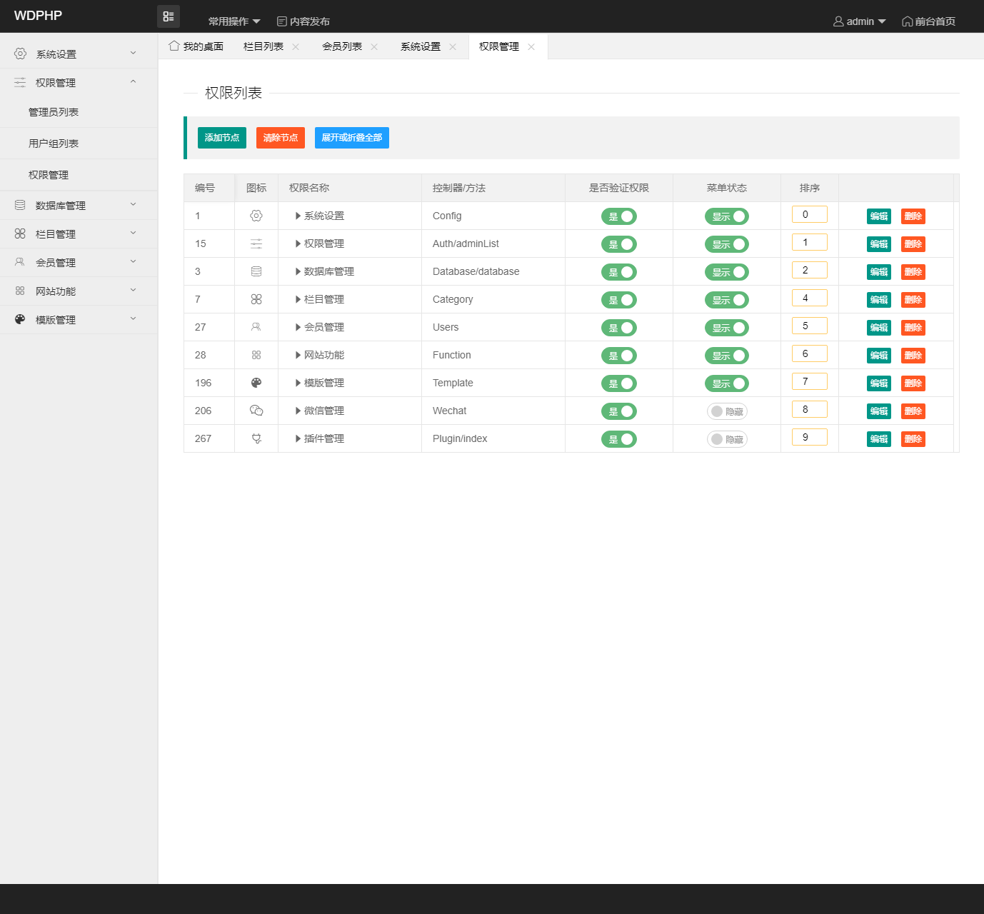
Task: Expand the 系统设置 tree node in the table
Action: tap(298, 216)
